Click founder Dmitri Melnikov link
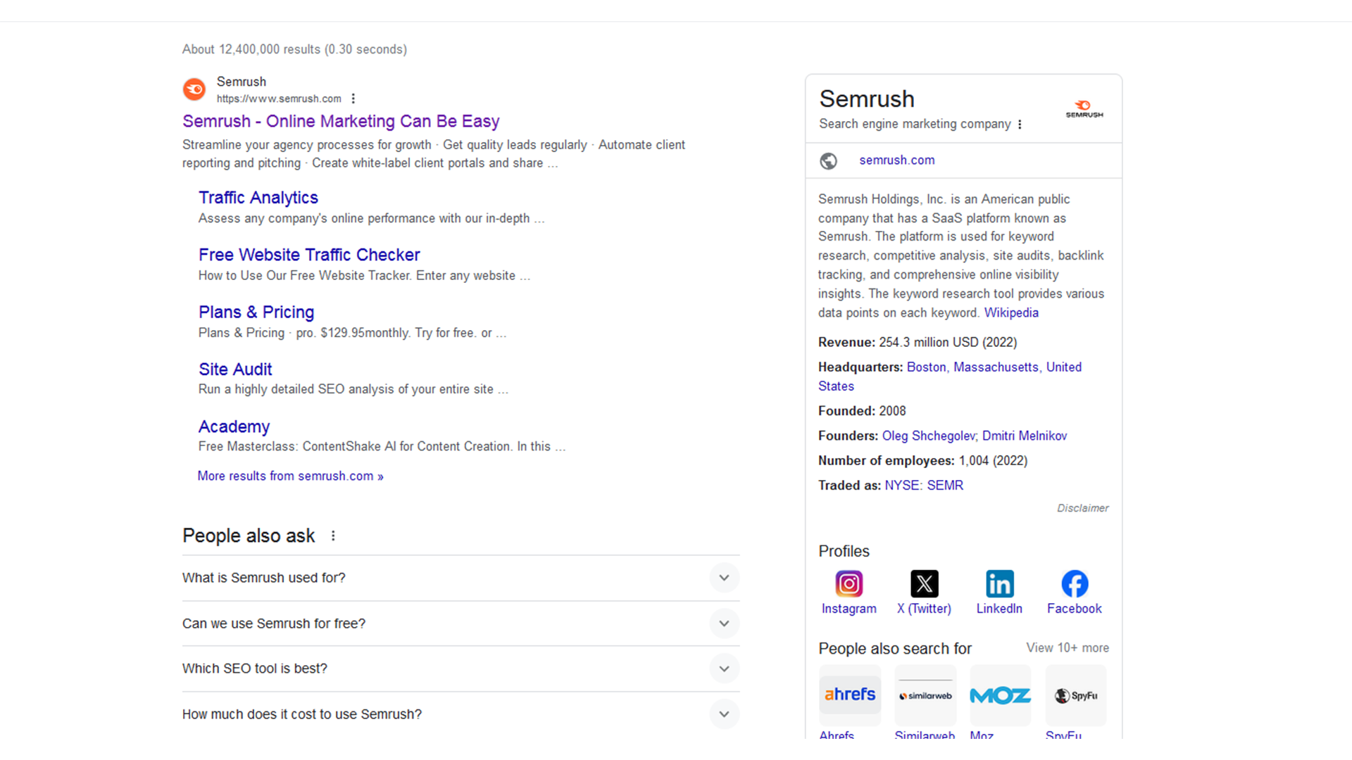The width and height of the screenshot is (1352, 760). point(1025,436)
